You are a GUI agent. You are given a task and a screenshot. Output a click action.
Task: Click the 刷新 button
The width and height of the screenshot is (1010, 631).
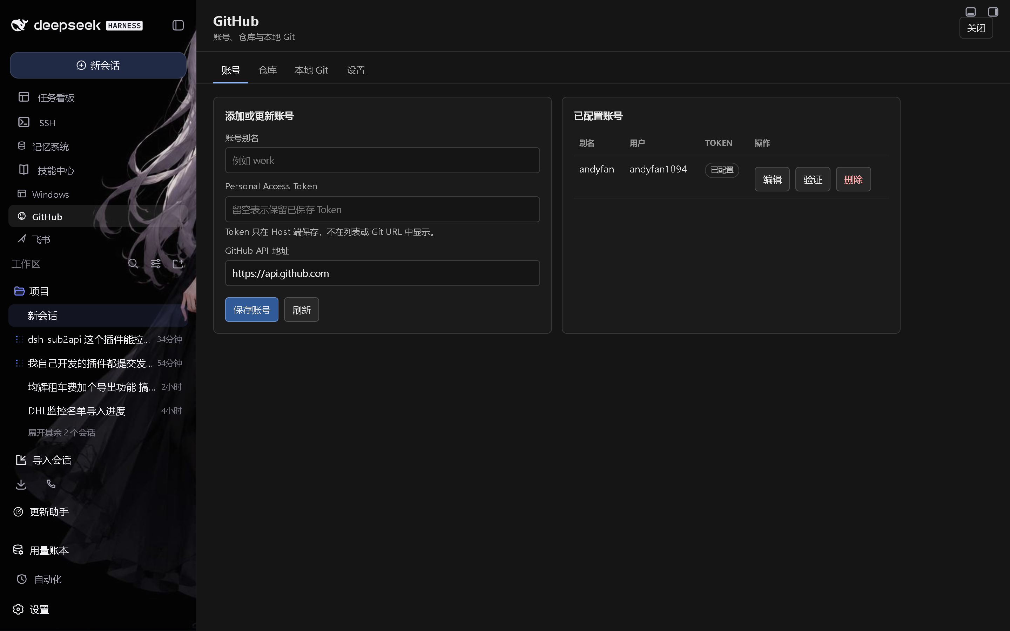(301, 310)
